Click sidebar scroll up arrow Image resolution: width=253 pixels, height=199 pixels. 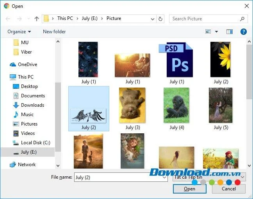[58, 41]
